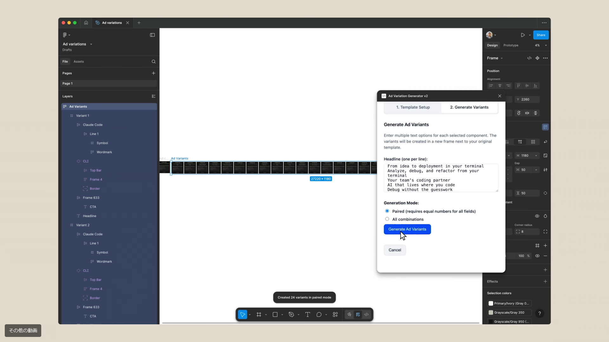Screen dimensions: 609x342
Task: Select the All combinations radio option
Action: point(387,219)
